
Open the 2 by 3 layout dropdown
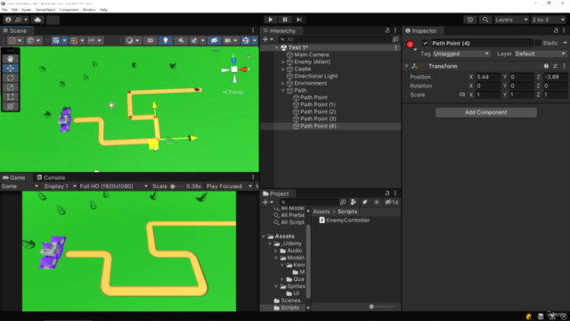(x=549, y=20)
